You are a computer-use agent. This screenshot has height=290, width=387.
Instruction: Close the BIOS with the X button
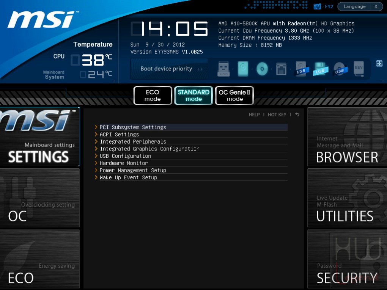[x=376, y=6]
